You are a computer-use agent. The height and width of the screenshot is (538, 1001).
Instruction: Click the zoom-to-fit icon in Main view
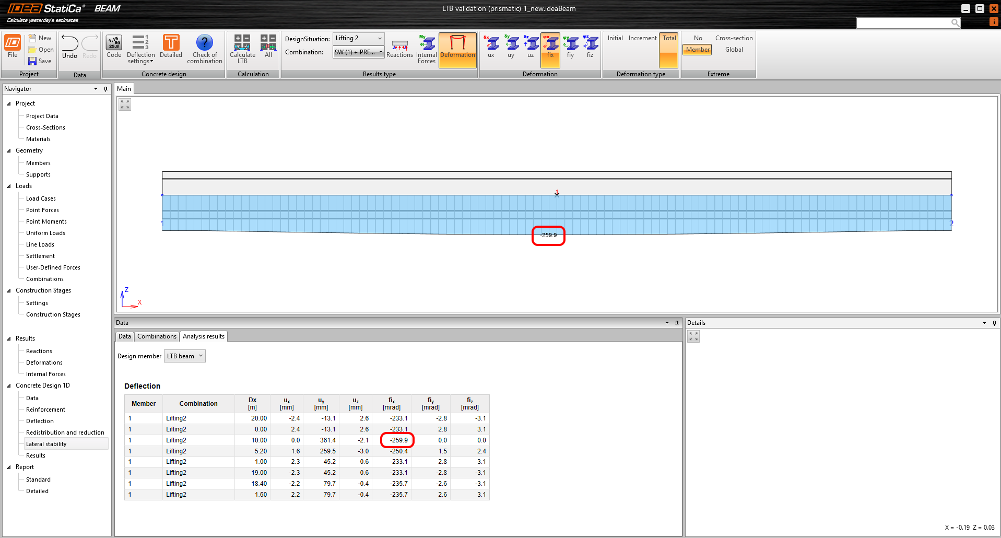125,104
